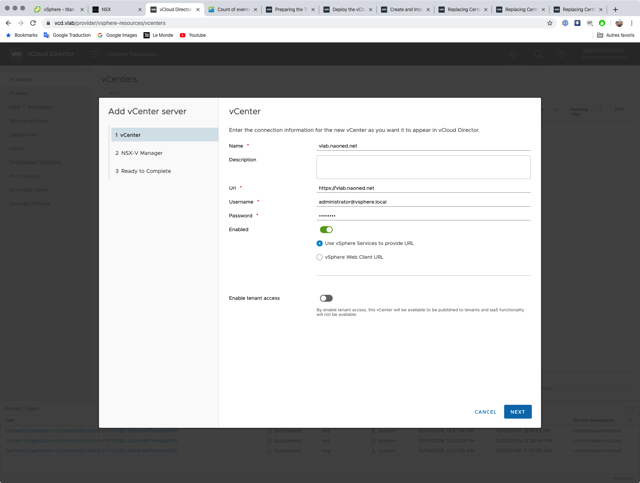Open the Chrome three-dot menu
The height and width of the screenshot is (483, 640).
point(632,23)
